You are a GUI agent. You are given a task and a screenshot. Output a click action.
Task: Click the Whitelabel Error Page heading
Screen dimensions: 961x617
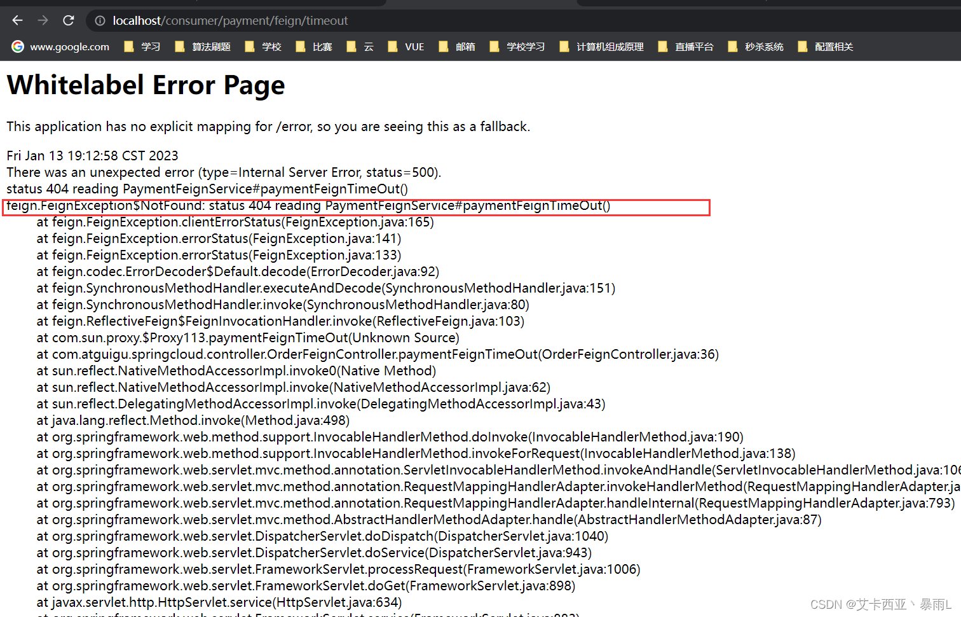(x=146, y=85)
